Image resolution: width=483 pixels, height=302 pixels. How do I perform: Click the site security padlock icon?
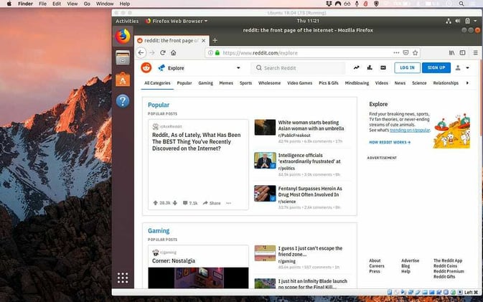click(x=217, y=52)
